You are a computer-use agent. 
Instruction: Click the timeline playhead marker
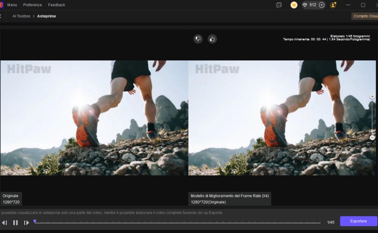[34, 221]
